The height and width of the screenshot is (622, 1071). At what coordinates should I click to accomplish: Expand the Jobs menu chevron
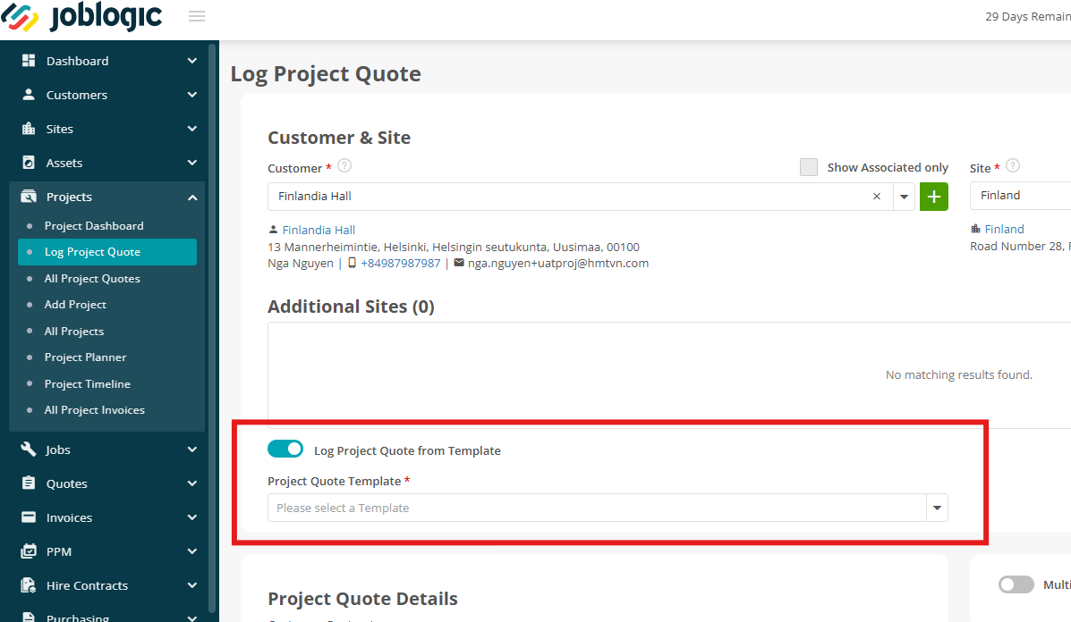pos(192,450)
